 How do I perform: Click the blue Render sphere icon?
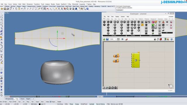(76, 9)
